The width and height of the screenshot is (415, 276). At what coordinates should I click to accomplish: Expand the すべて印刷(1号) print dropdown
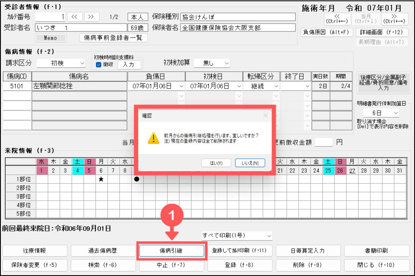[x=237, y=236]
